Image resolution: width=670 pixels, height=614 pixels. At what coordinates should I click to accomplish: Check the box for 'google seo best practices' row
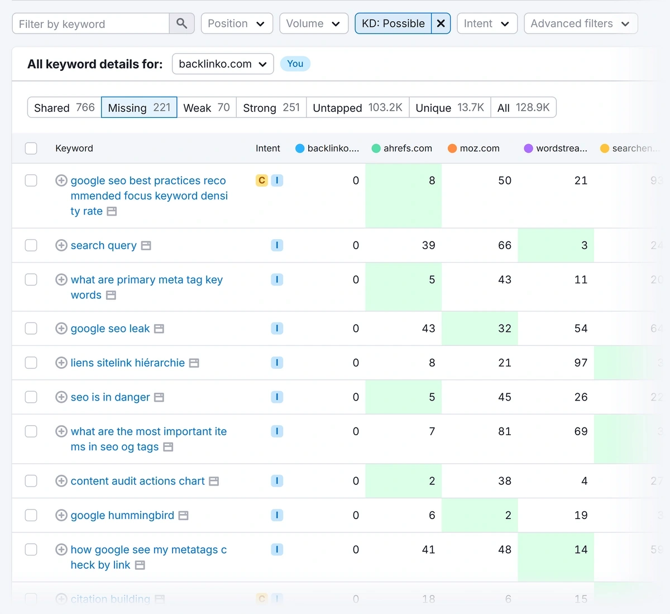(31, 180)
